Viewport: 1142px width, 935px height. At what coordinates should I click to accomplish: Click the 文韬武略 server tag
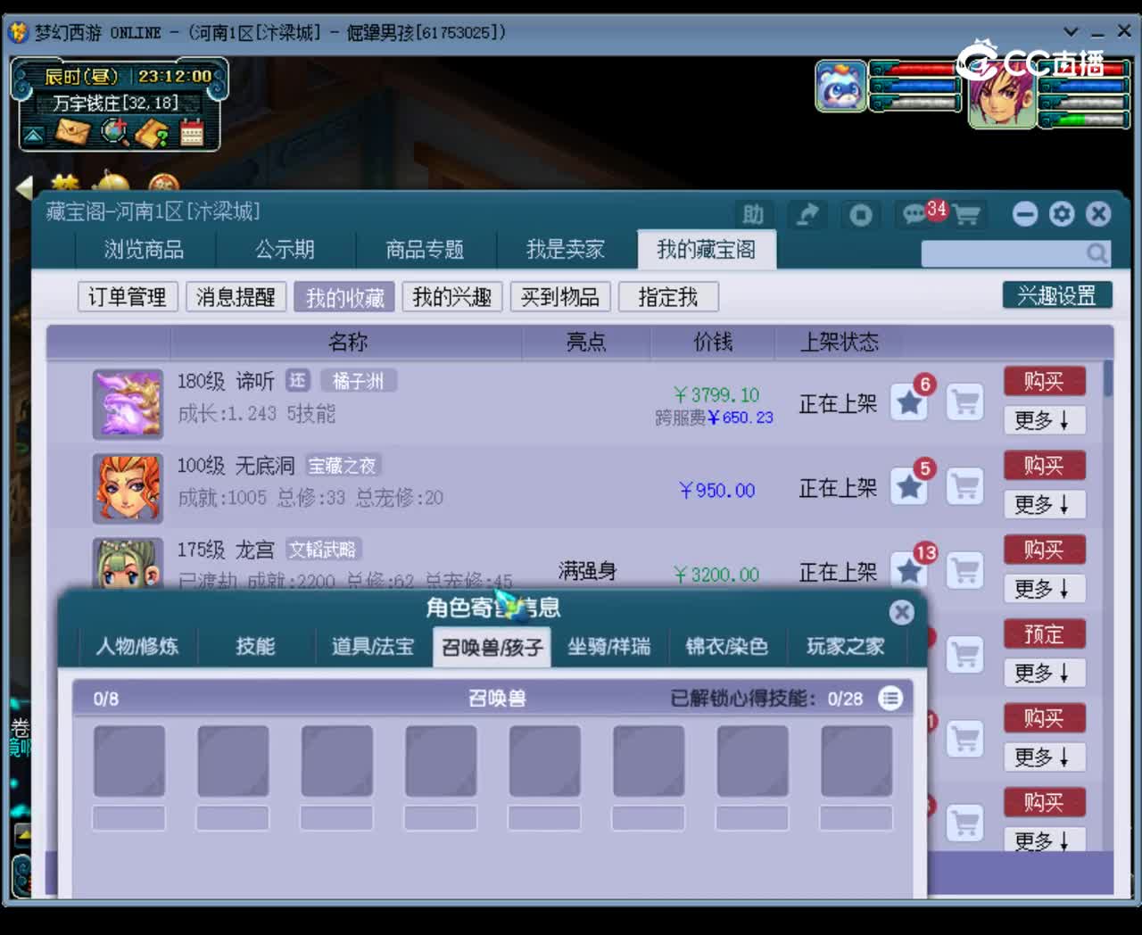click(322, 550)
